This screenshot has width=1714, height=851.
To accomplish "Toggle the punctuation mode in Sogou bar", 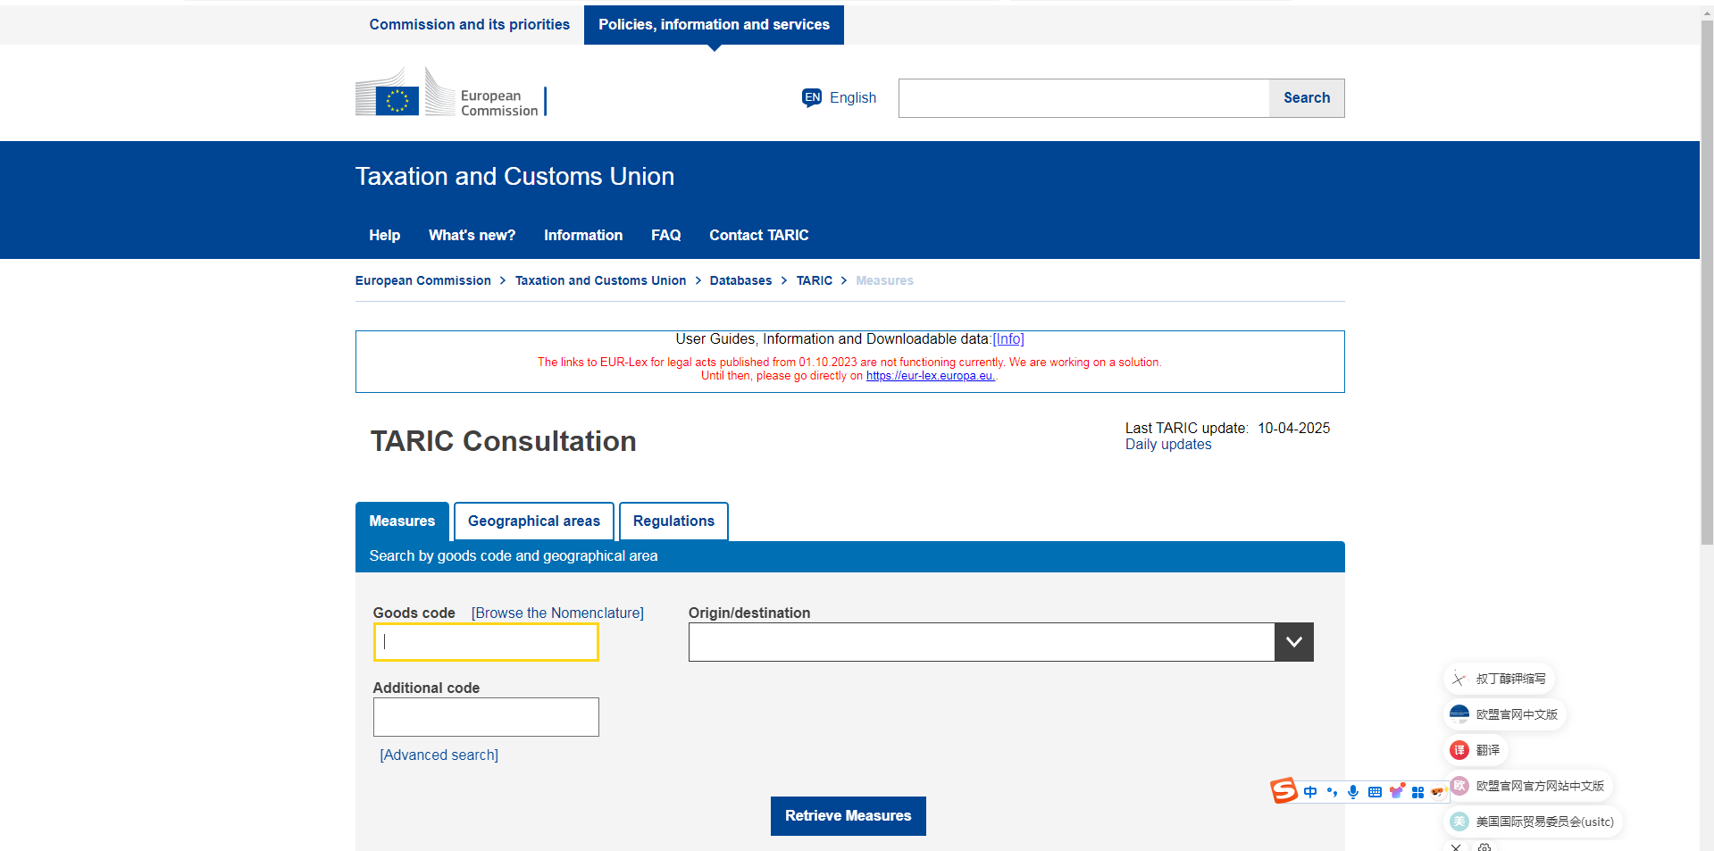I will click(x=1332, y=792).
